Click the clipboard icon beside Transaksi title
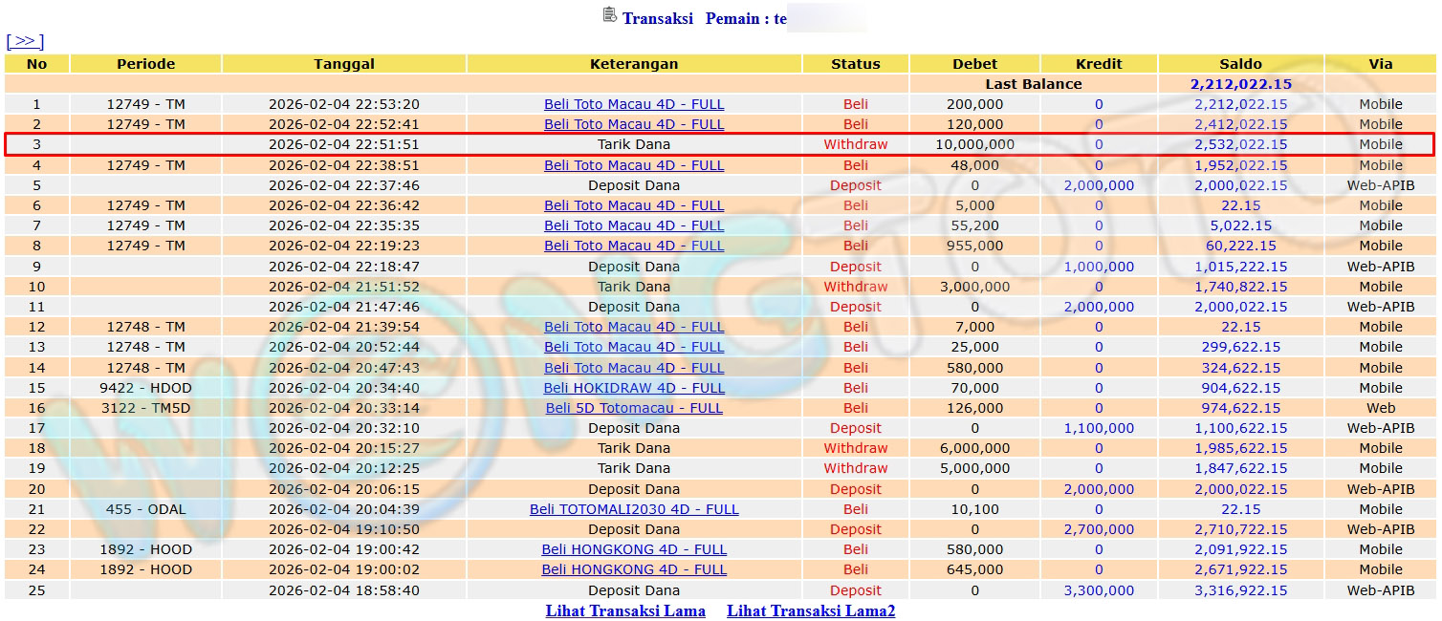The height and width of the screenshot is (621, 1442). (609, 14)
